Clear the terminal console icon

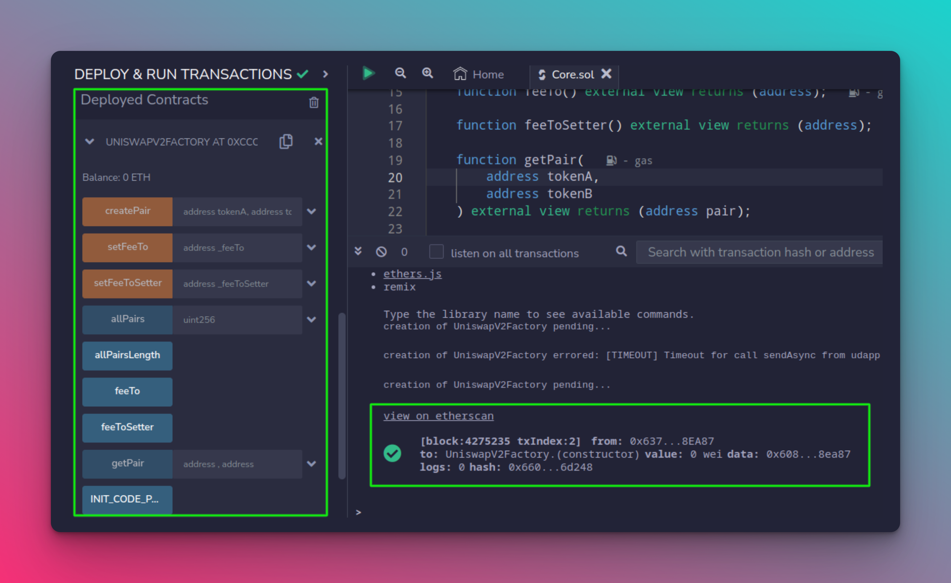click(381, 252)
